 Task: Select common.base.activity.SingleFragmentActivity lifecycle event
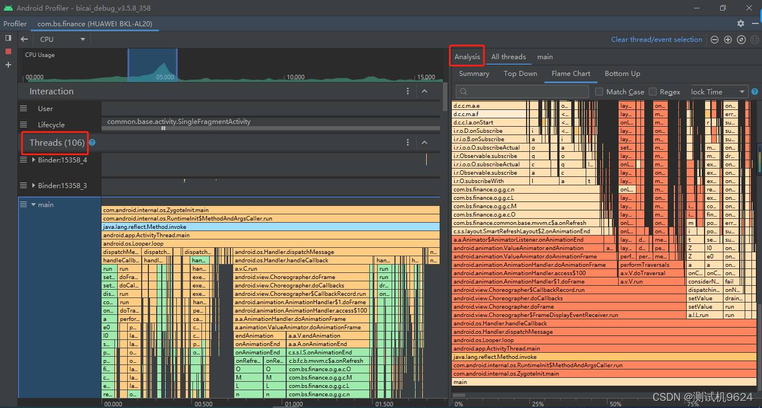click(x=179, y=121)
